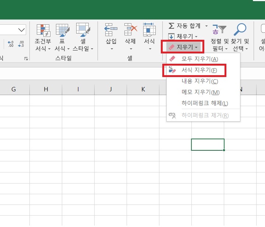Select 하이퍼링크 해제(L) from the menu
Viewport: 265px width, 227px height.
click(203, 103)
